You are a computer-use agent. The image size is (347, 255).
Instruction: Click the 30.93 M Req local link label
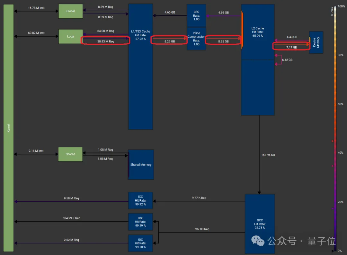(x=105, y=41)
